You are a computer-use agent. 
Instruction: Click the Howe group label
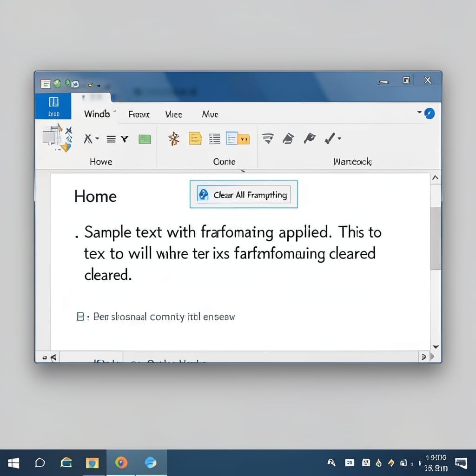click(101, 161)
